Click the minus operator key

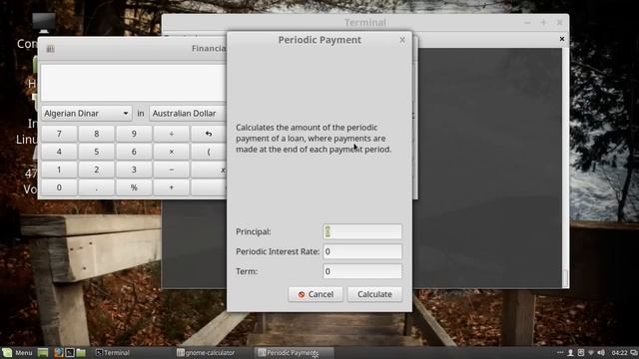(171, 170)
